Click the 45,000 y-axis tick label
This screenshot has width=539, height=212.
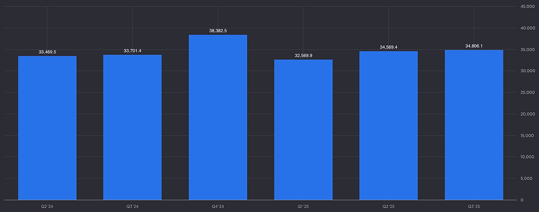coord(527,7)
